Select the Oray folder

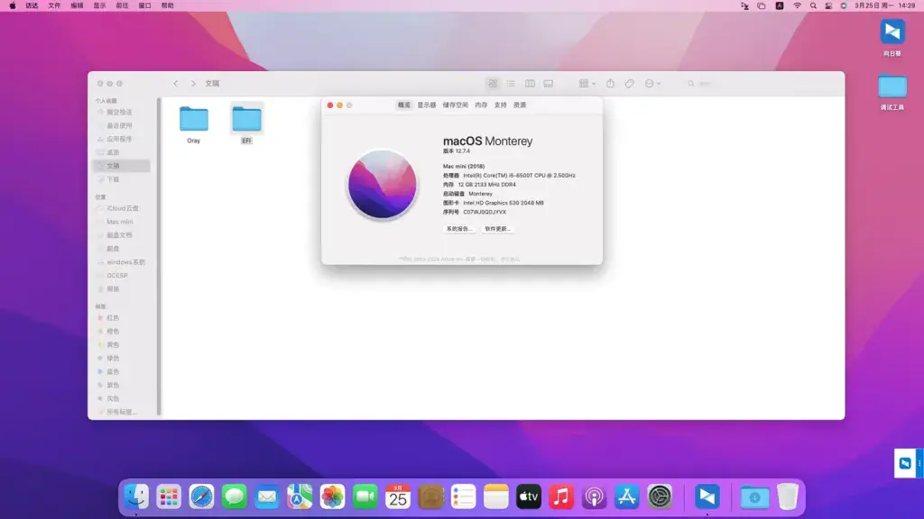point(194,124)
